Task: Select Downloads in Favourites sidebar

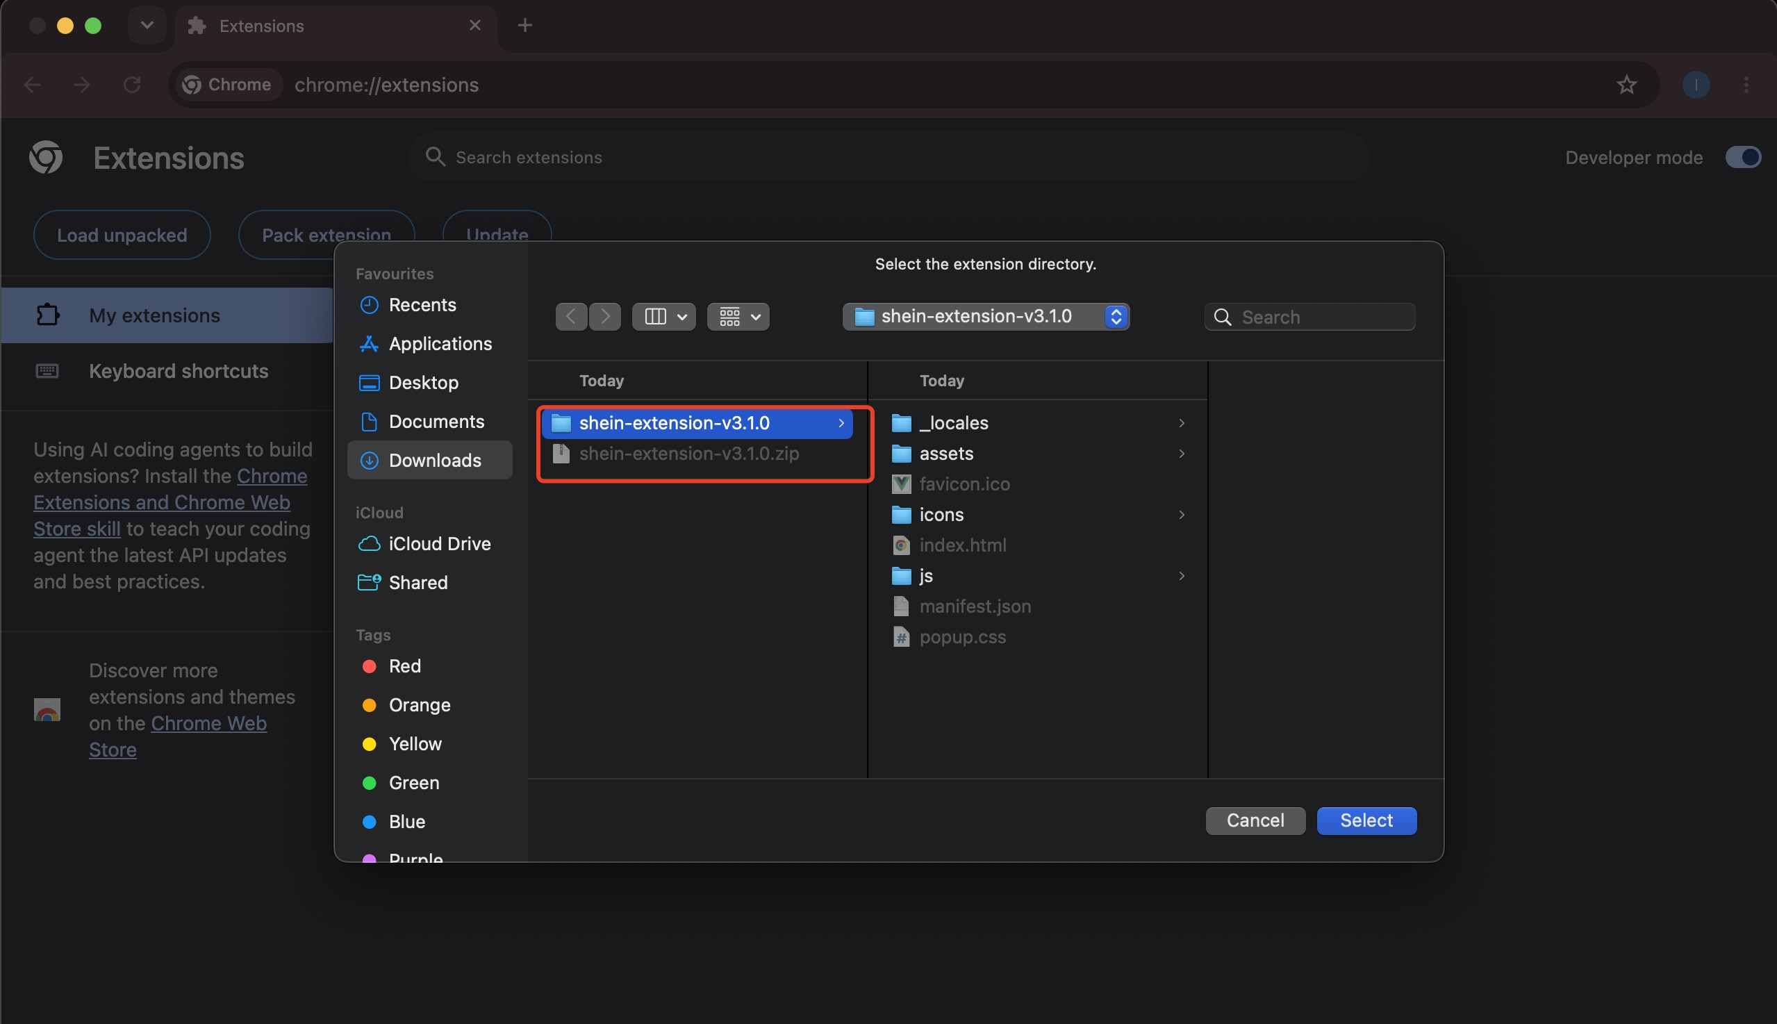Action: pyautogui.click(x=429, y=460)
